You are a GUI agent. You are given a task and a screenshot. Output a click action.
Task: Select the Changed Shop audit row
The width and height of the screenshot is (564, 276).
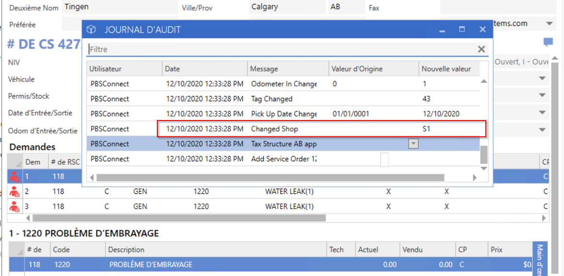(283, 129)
